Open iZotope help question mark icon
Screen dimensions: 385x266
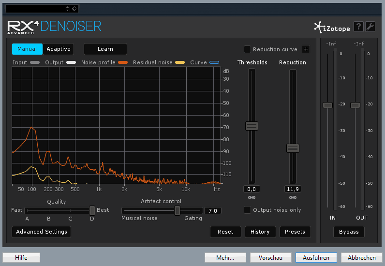[358, 27]
